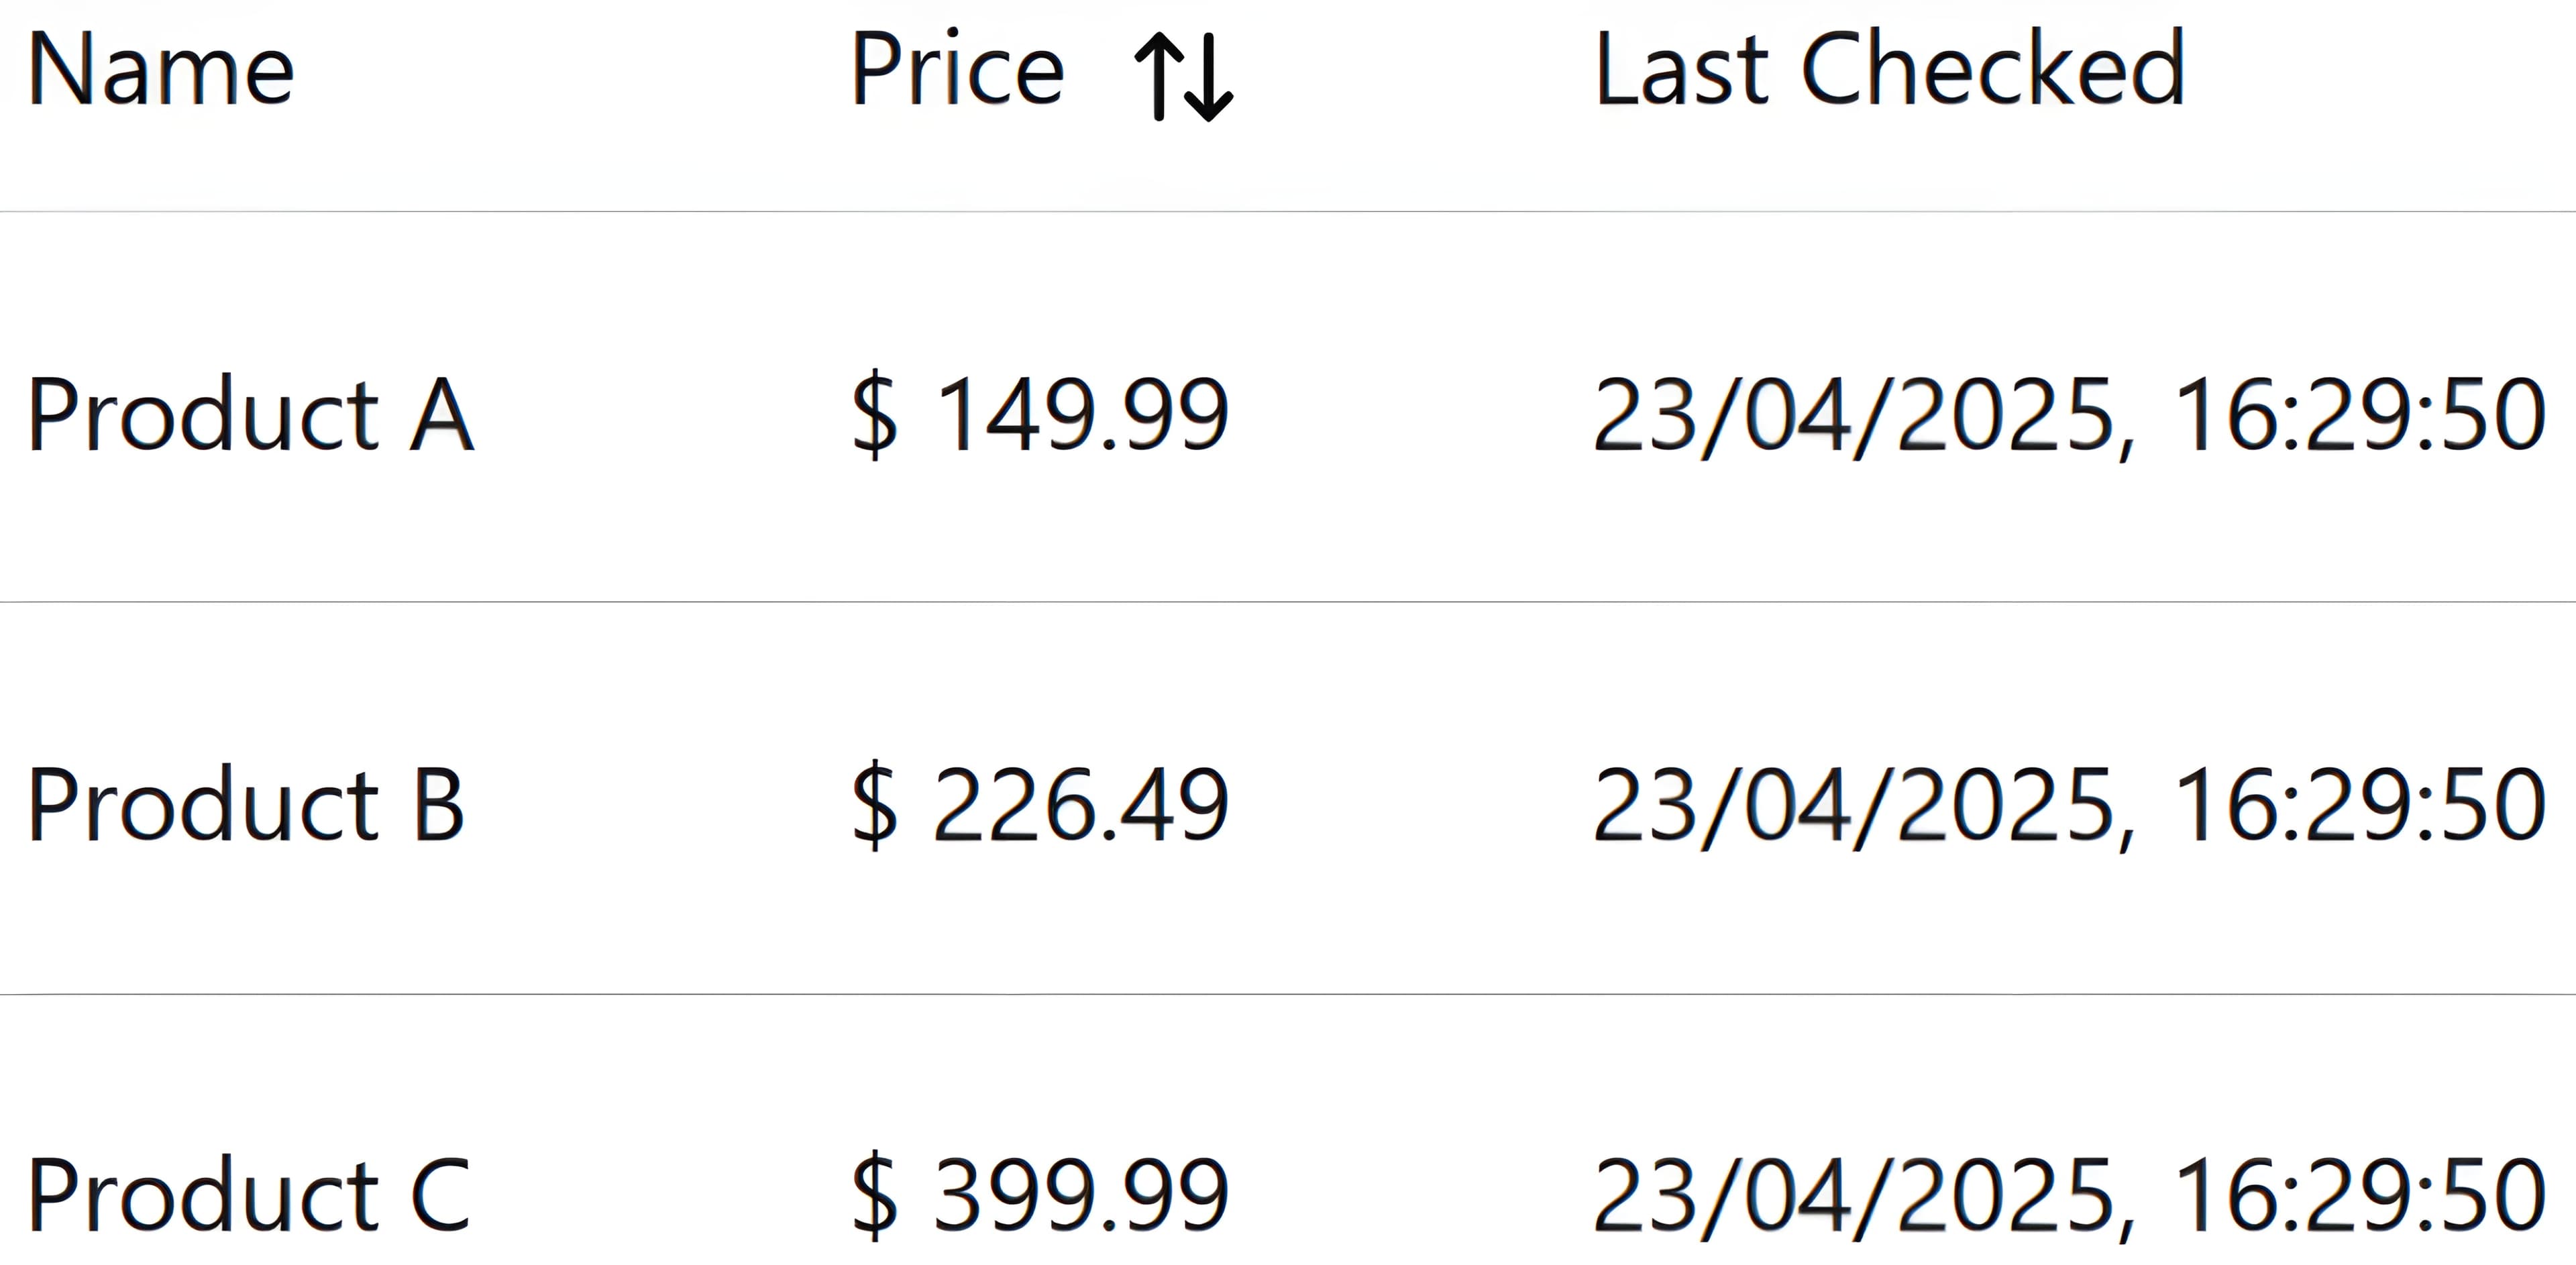Click the Name column header
This screenshot has height=1265, width=2576.
160,70
